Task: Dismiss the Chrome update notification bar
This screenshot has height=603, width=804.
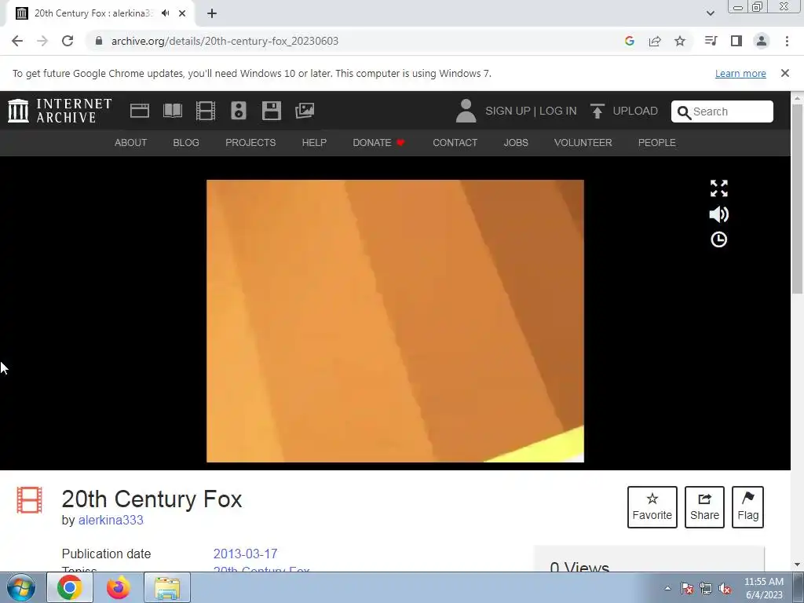Action: [785, 73]
